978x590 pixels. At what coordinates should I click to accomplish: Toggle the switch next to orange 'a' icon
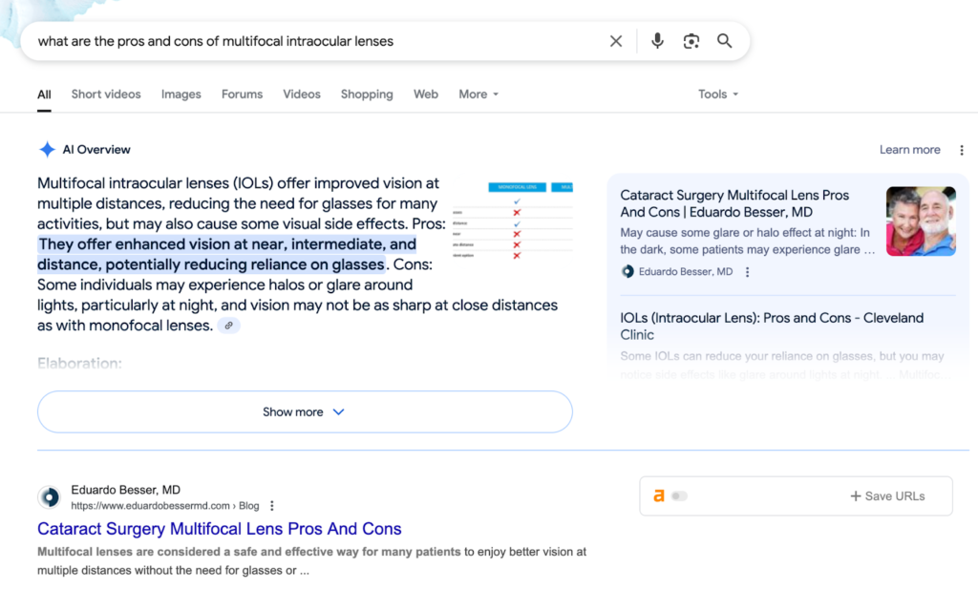(x=679, y=496)
